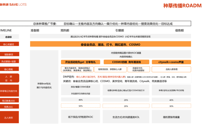Click the '关键词:' line listing Citywalk
202x127 pixels.
coord(115,81)
